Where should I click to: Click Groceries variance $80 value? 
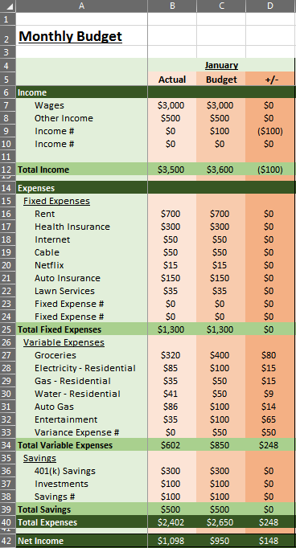[269, 355]
